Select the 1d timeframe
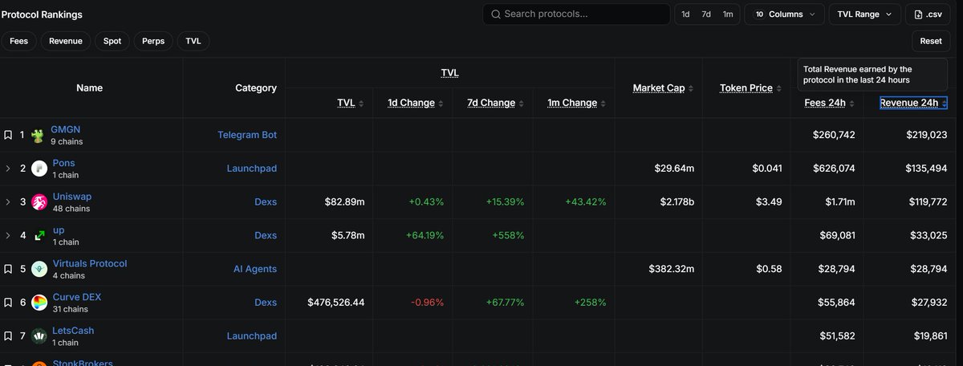 click(x=685, y=14)
